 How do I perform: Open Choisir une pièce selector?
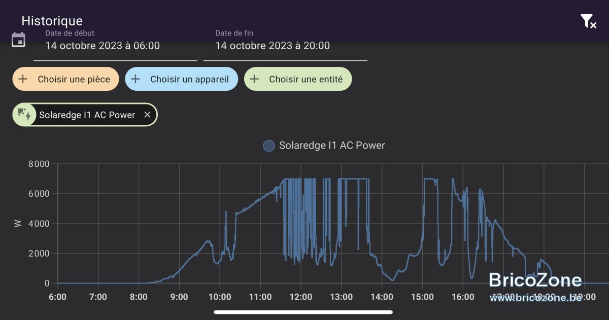pos(65,79)
